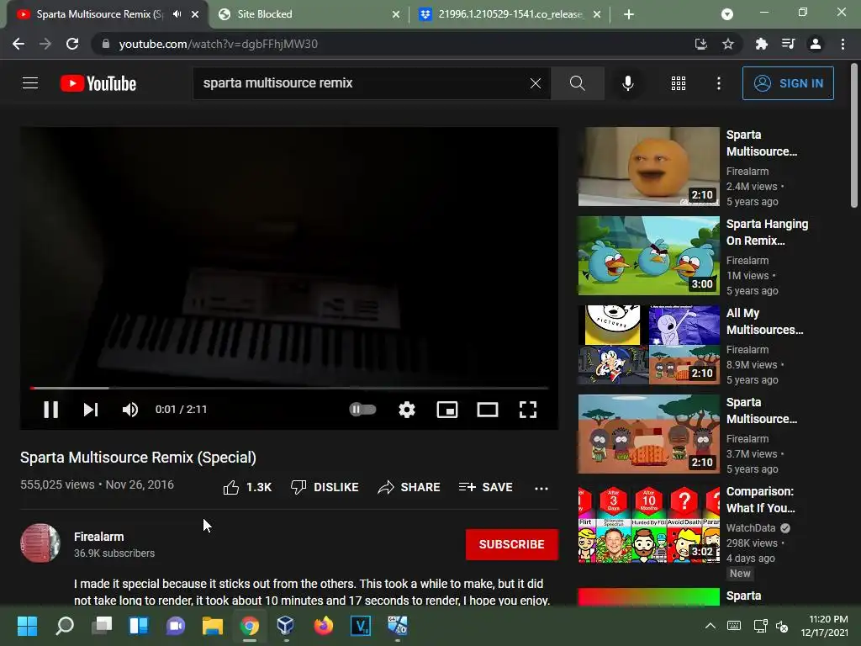
Task: Click the DISLIKE button
Action: (x=325, y=487)
